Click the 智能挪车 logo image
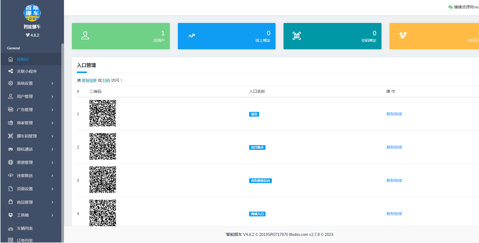Screen dimensions: 479x243 pyautogui.click(x=32, y=13)
